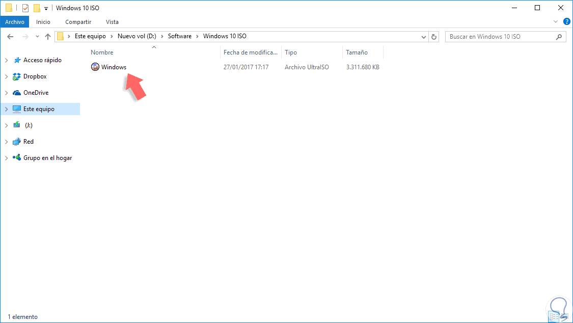Click the date 27/01/2017 17:17
The image size is (573, 323).
[246, 67]
